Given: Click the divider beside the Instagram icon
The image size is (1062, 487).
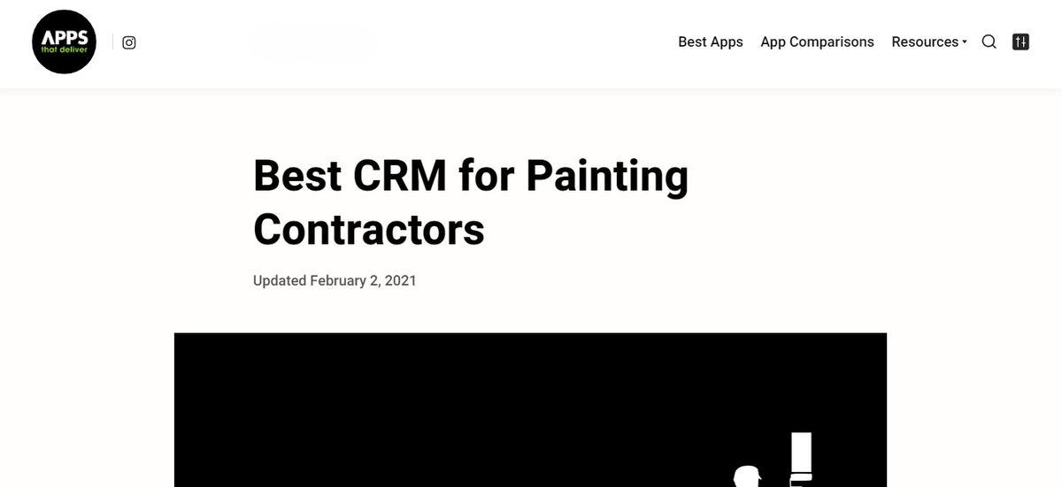Looking at the screenshot, I should 112,42.
